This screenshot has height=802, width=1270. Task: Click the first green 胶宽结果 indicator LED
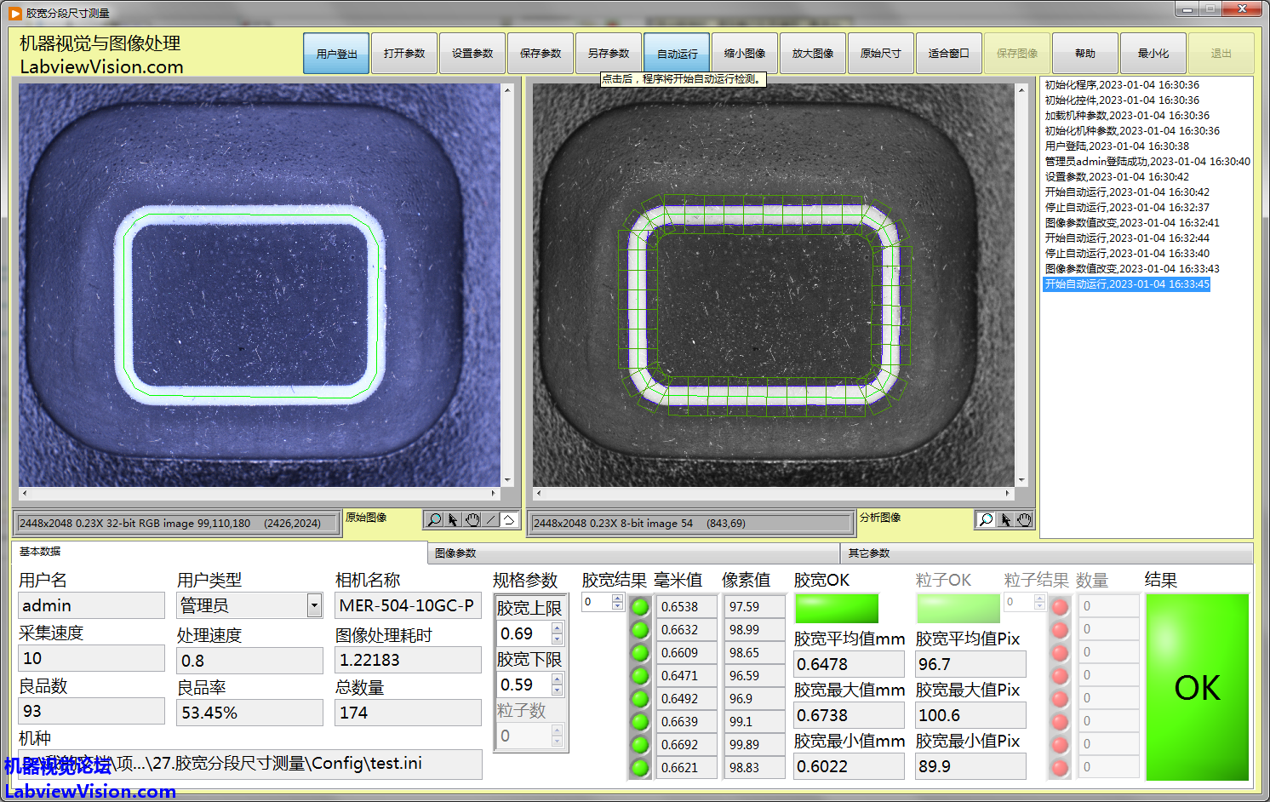click(x=640, y=606)
